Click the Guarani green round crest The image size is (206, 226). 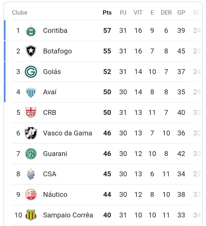(31, 154)
